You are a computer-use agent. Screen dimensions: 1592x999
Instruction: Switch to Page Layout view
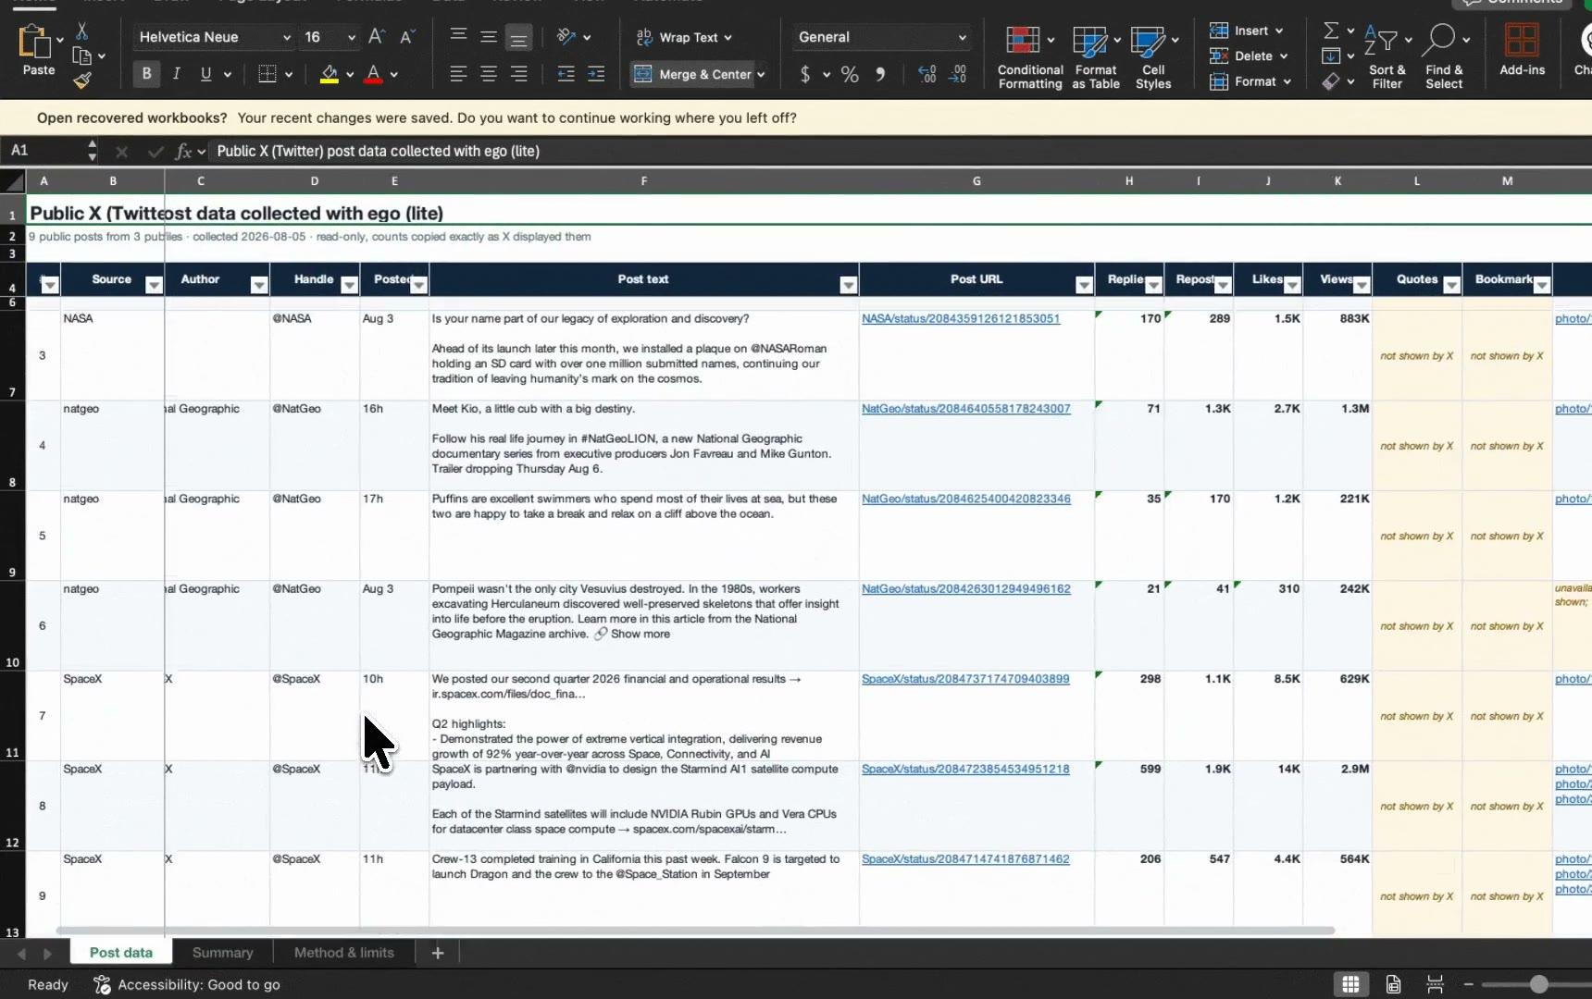[x=1393, y=984]
